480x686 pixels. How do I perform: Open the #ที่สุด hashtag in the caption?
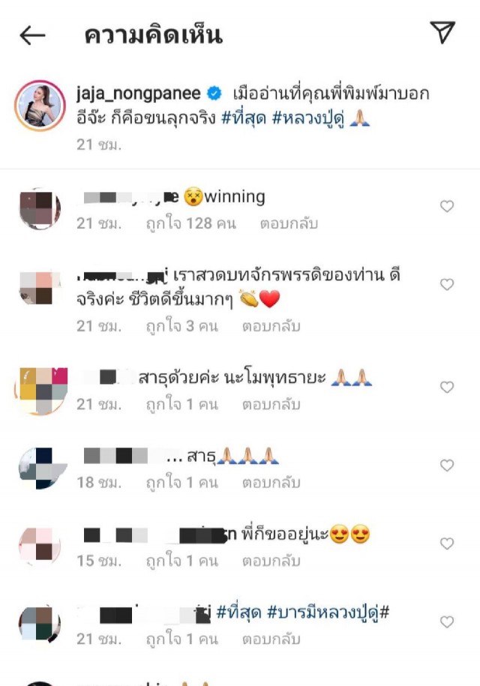point(244,118)
